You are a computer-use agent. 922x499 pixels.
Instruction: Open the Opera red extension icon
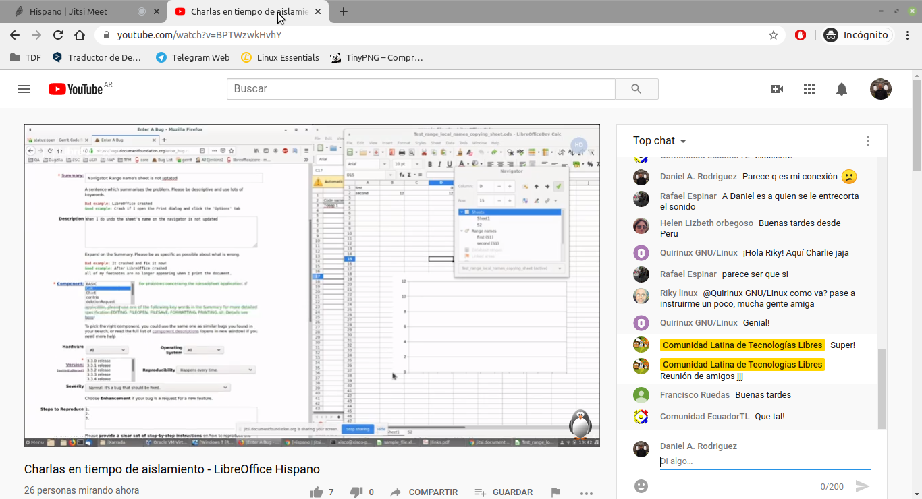point(801,35)
